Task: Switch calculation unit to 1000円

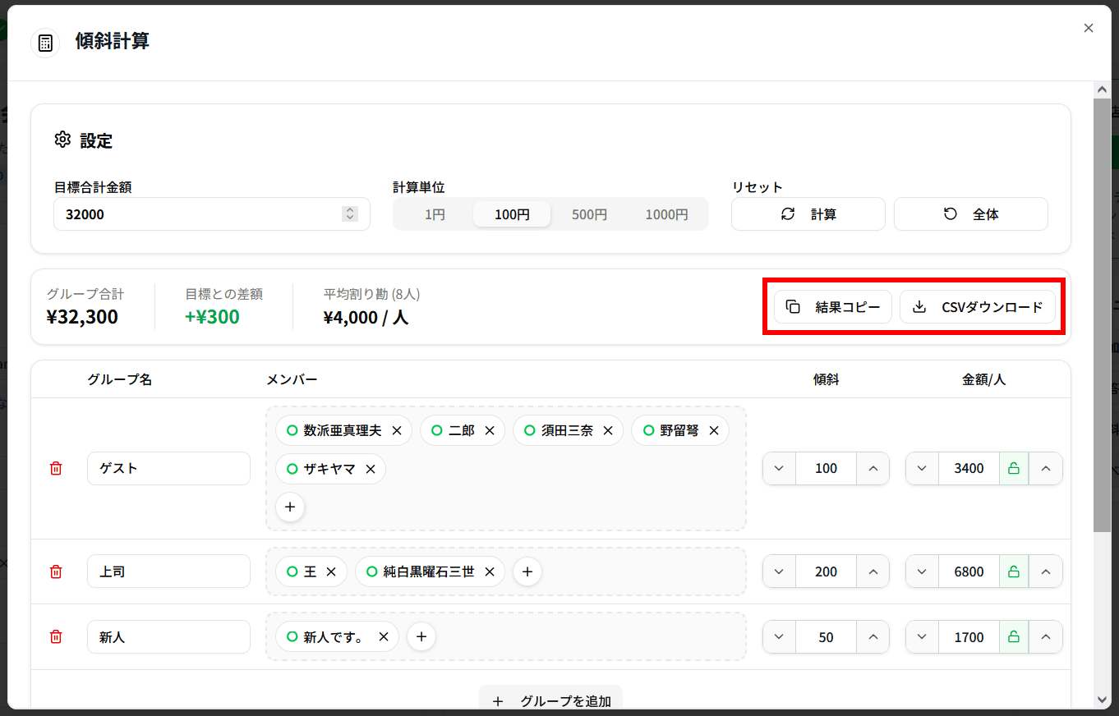Action: point(666,214)
